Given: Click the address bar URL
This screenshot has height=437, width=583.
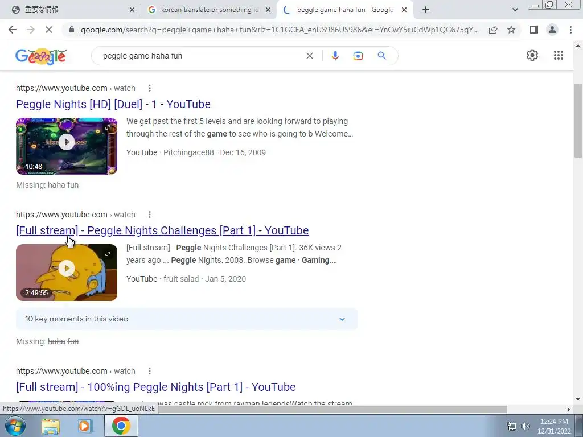Looking at the screenshot, I should pyautogui.click(x=279, y=30).
